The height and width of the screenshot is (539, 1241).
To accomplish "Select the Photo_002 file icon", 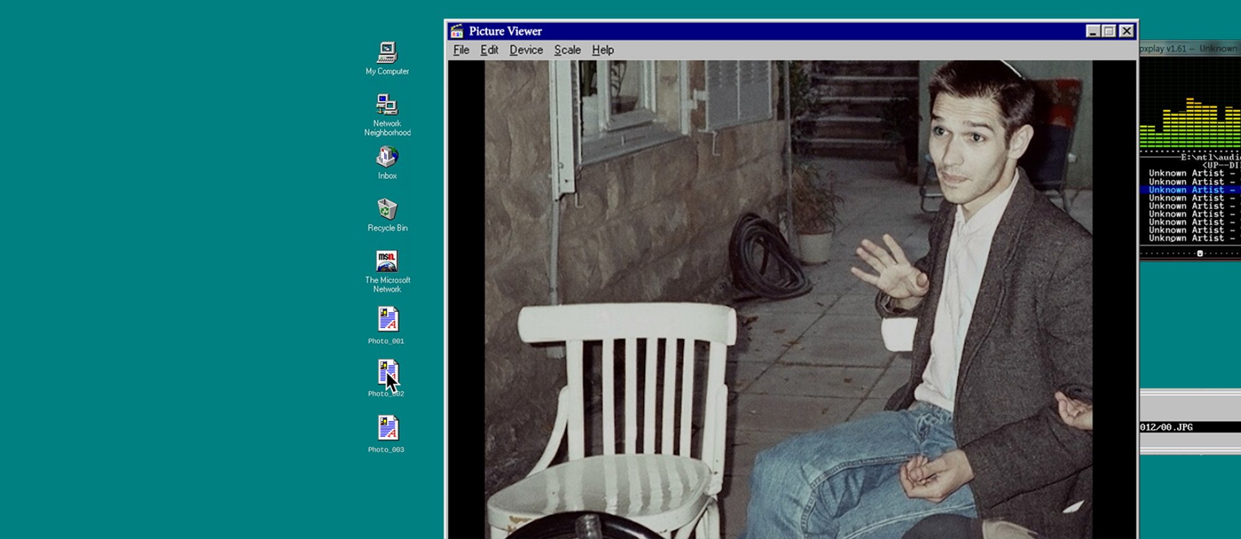I will click(x=388, y=373).
